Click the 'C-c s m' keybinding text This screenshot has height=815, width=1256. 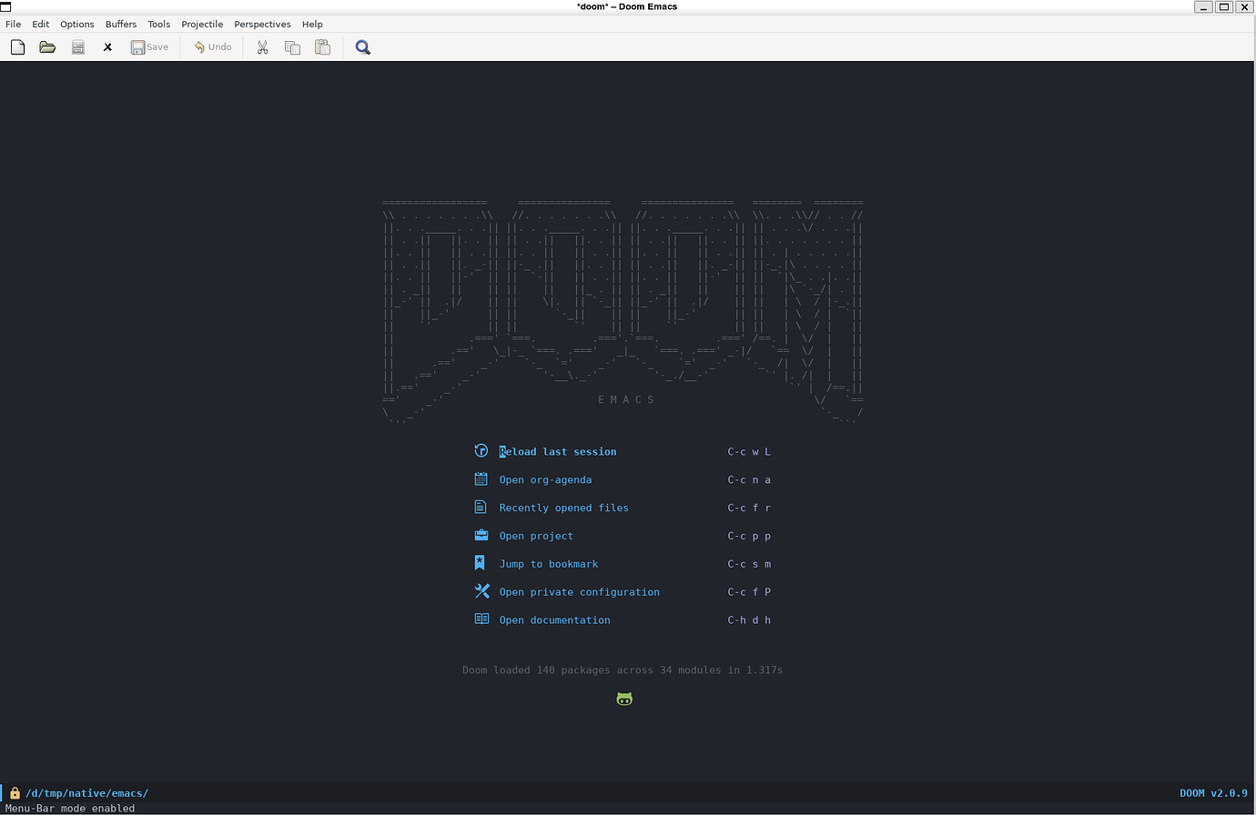749,564
